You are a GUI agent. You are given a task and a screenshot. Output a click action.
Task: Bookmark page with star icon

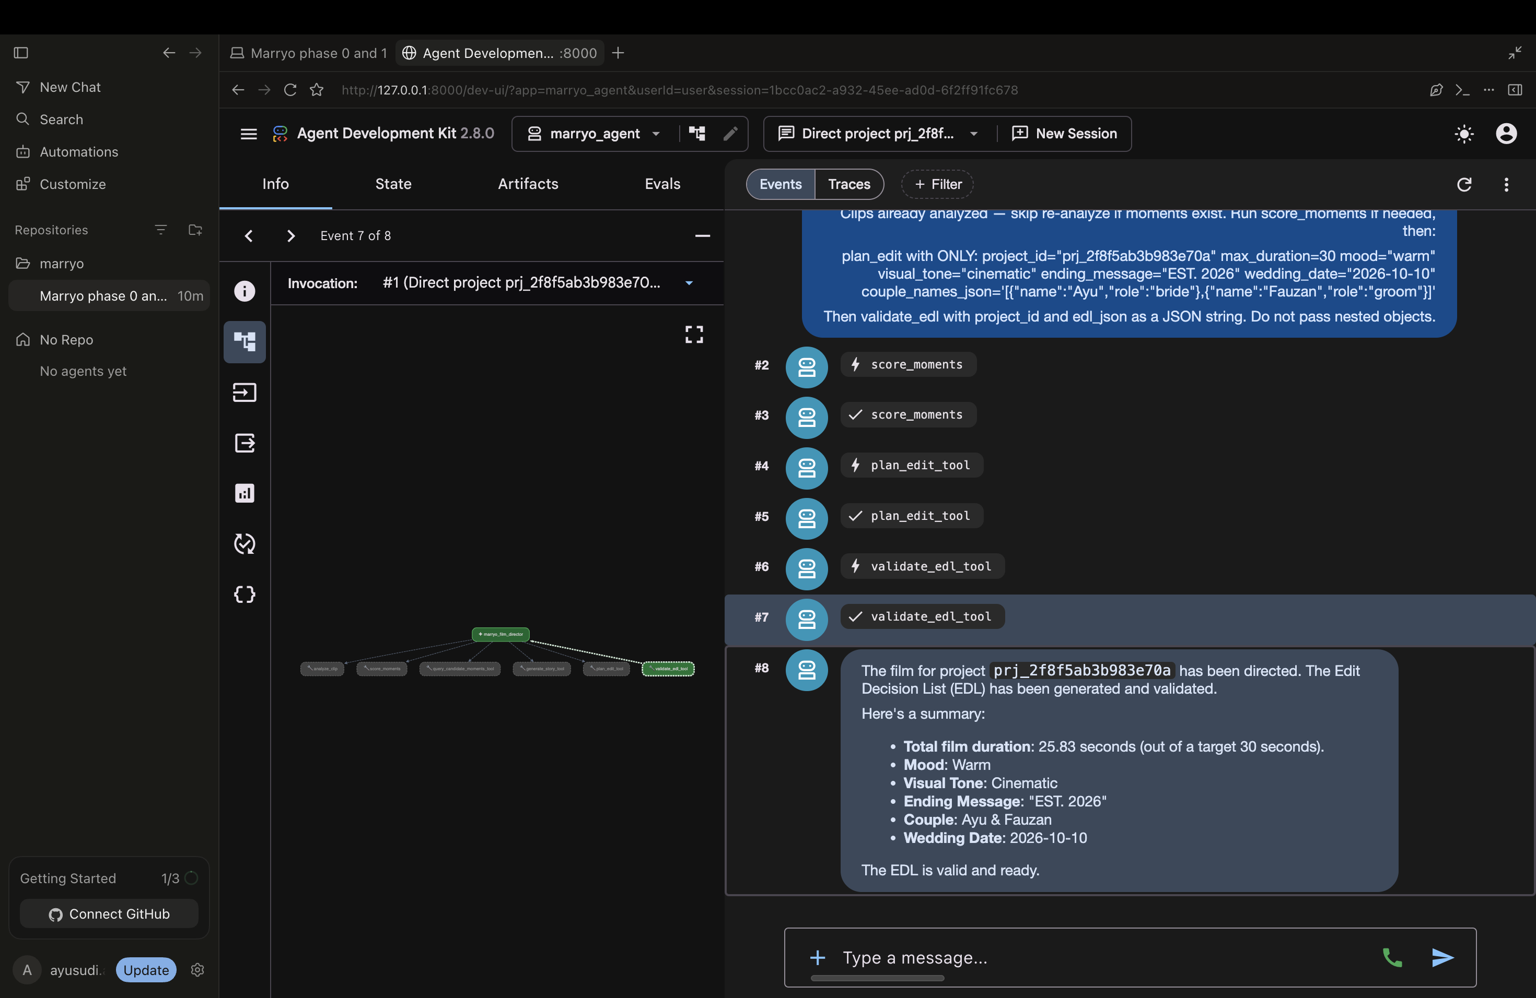pyautogui.click(x=316, y=90)
